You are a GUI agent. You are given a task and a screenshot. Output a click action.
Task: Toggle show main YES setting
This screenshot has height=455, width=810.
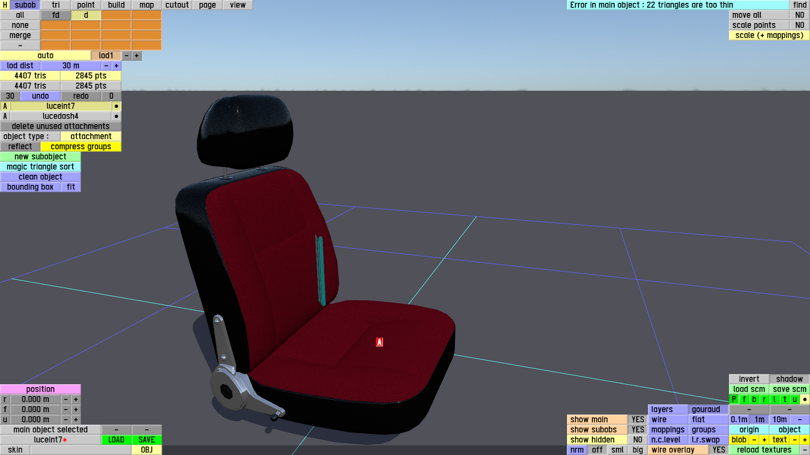pos(637,420)
